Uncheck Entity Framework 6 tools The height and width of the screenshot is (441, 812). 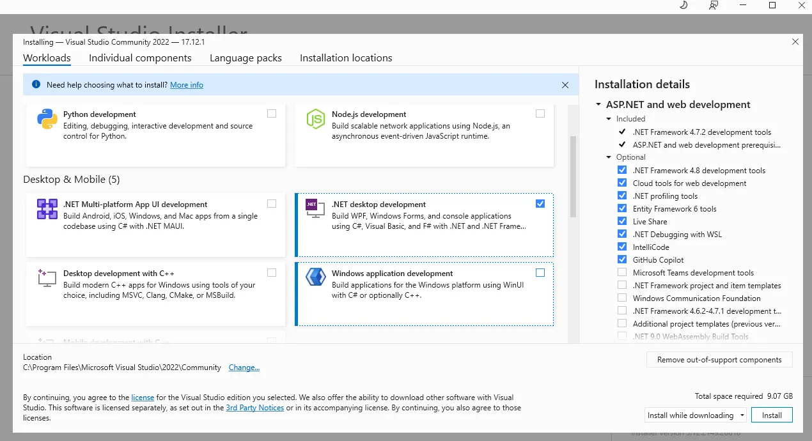pyautogui.click(x=622, y=208)
